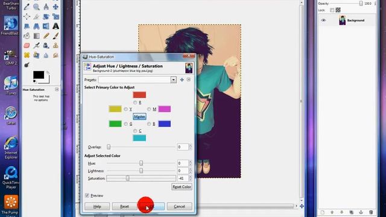Select the Shear tool
Screen dimensions: 386x217
pos(27,26)
